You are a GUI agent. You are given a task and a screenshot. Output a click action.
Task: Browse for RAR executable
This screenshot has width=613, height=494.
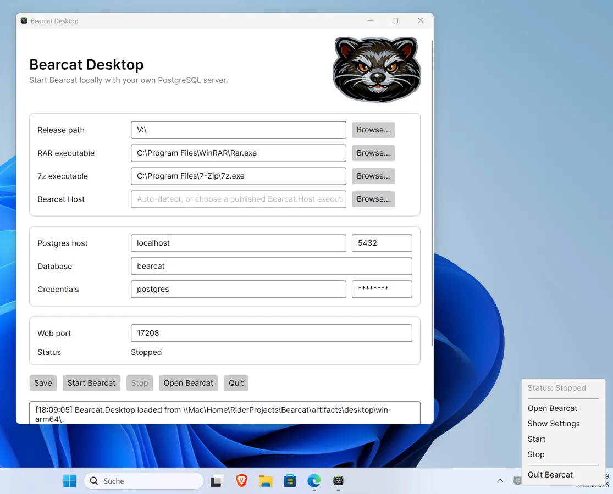tap(373, 153)
